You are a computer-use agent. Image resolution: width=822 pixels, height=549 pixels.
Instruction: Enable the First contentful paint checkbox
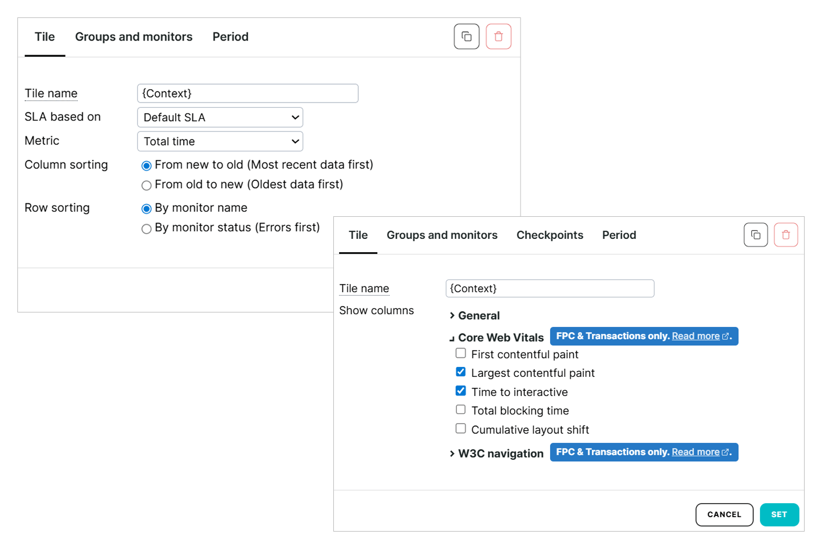point(461,354)
